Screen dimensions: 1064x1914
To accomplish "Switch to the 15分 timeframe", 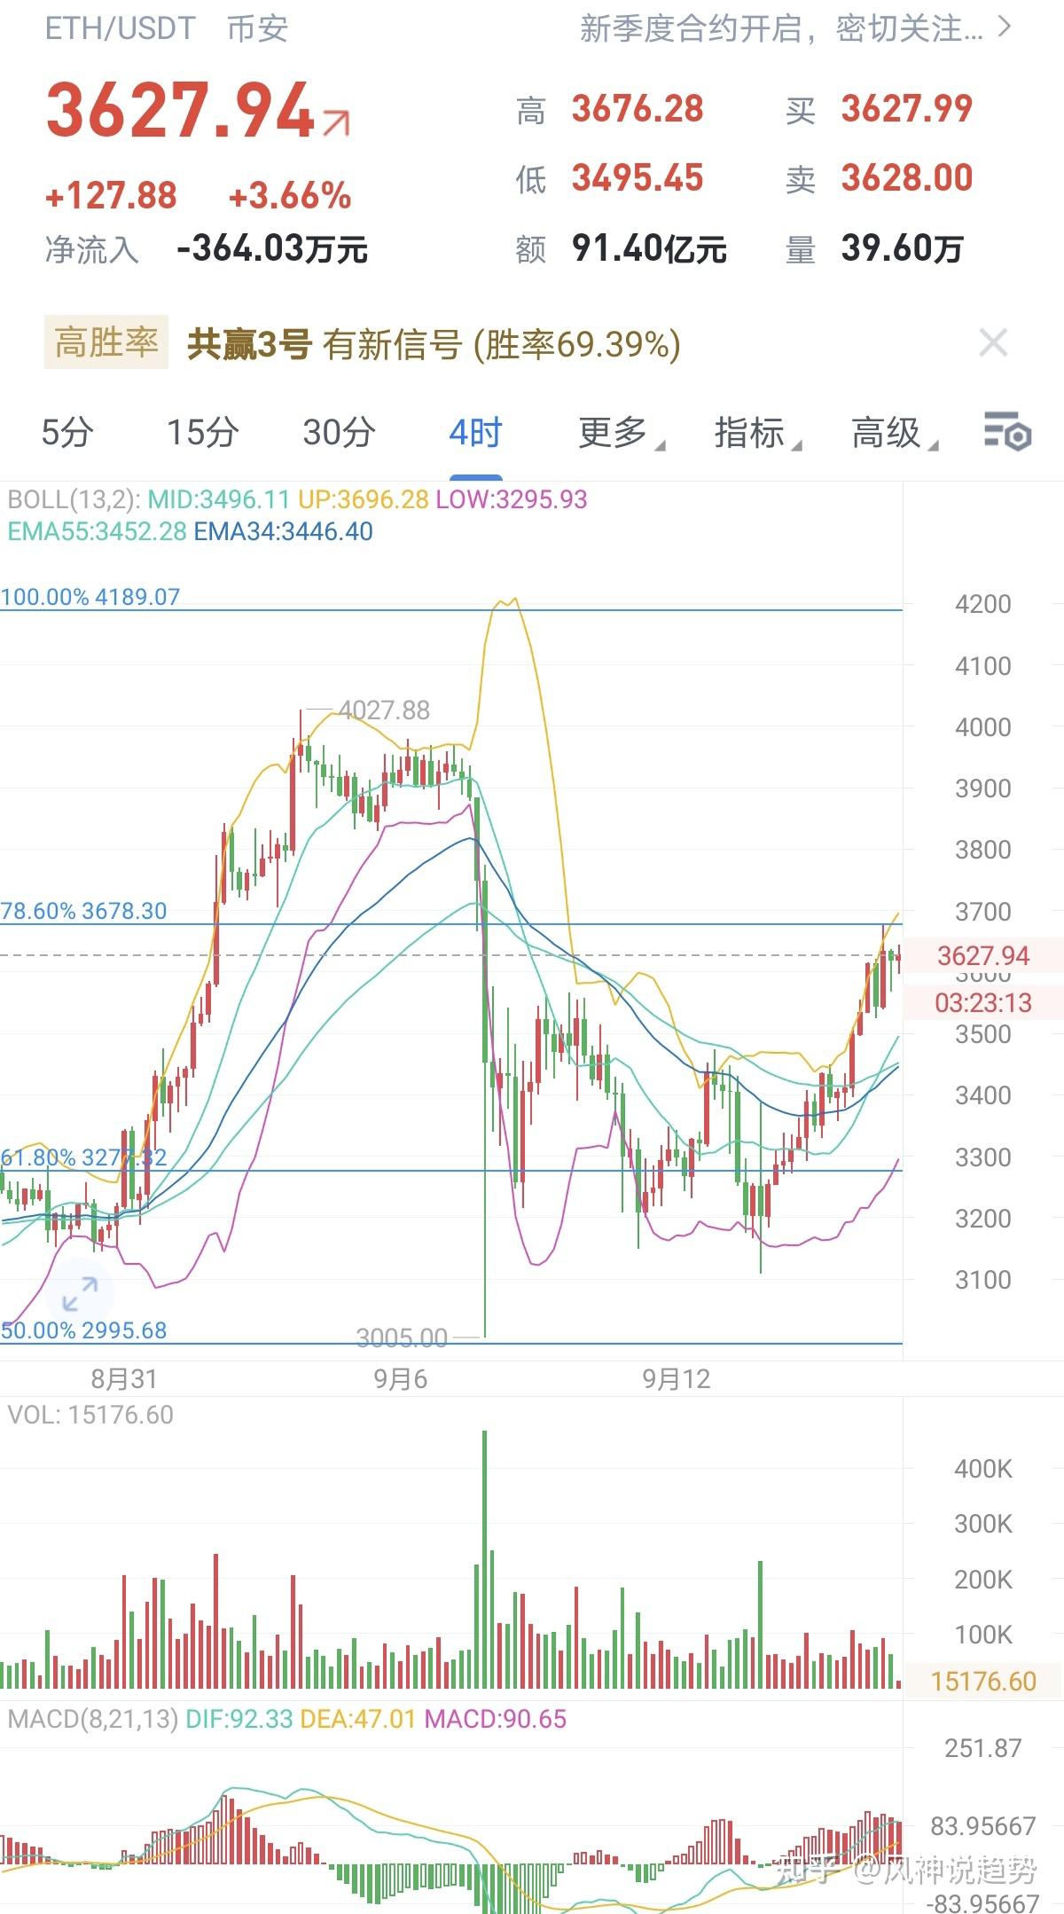I will [203, 433].
